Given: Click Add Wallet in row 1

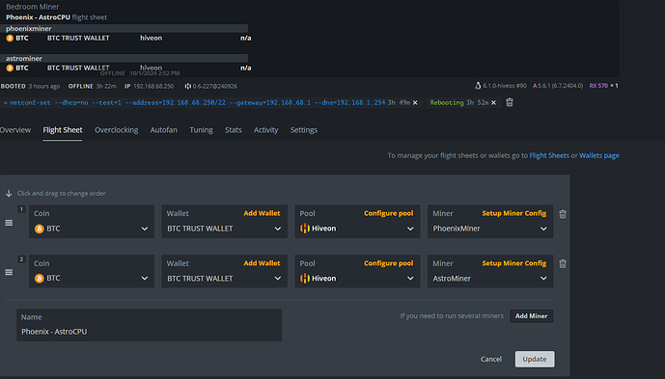Looking at the screenshot, I should [262, 213].
